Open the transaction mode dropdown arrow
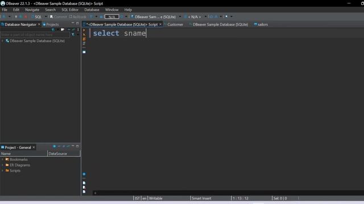Viewport: 364px width, 204px height. [96, 16]
